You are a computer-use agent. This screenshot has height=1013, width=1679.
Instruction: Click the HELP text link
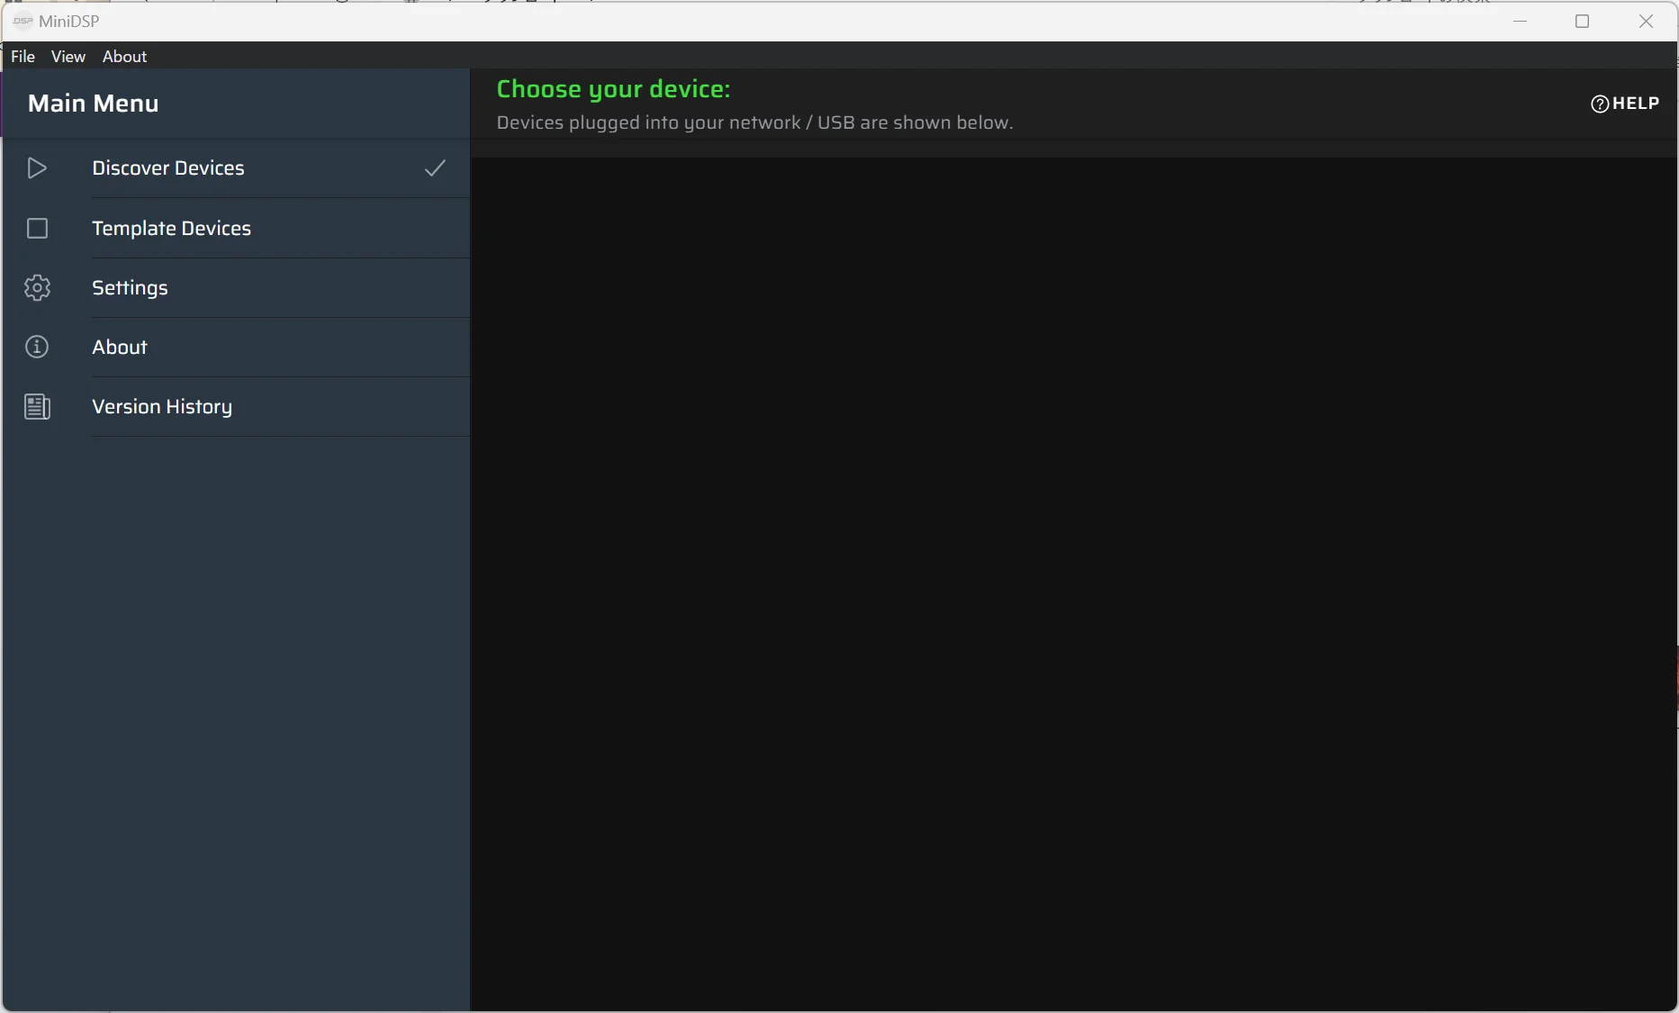coord(1636,104)
